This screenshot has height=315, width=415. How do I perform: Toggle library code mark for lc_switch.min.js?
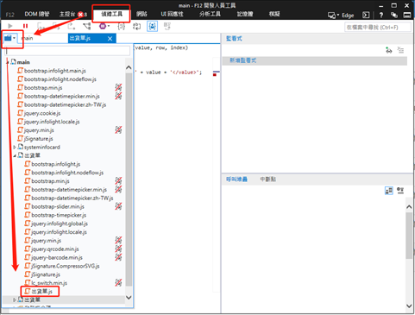[x=118, y=282]
